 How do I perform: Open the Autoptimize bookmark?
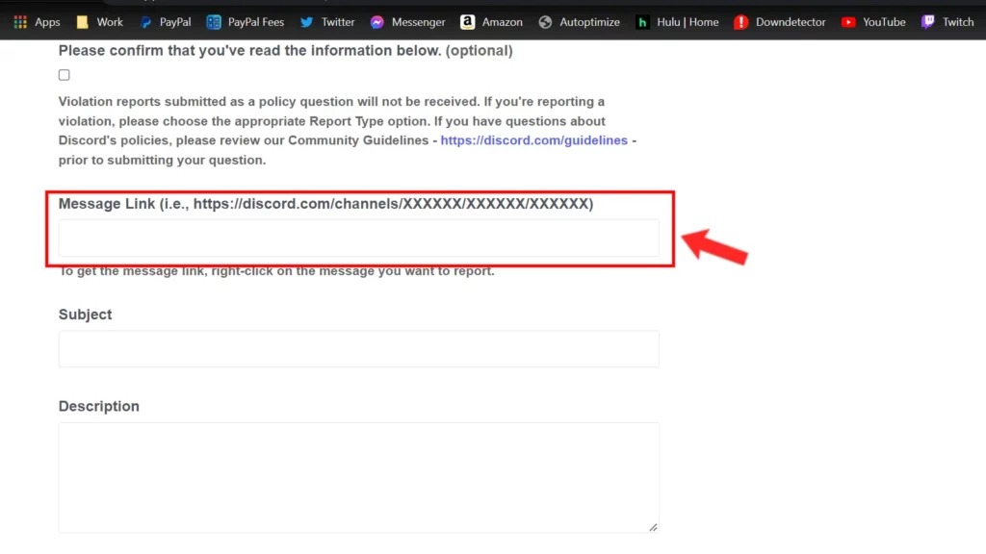579,22
